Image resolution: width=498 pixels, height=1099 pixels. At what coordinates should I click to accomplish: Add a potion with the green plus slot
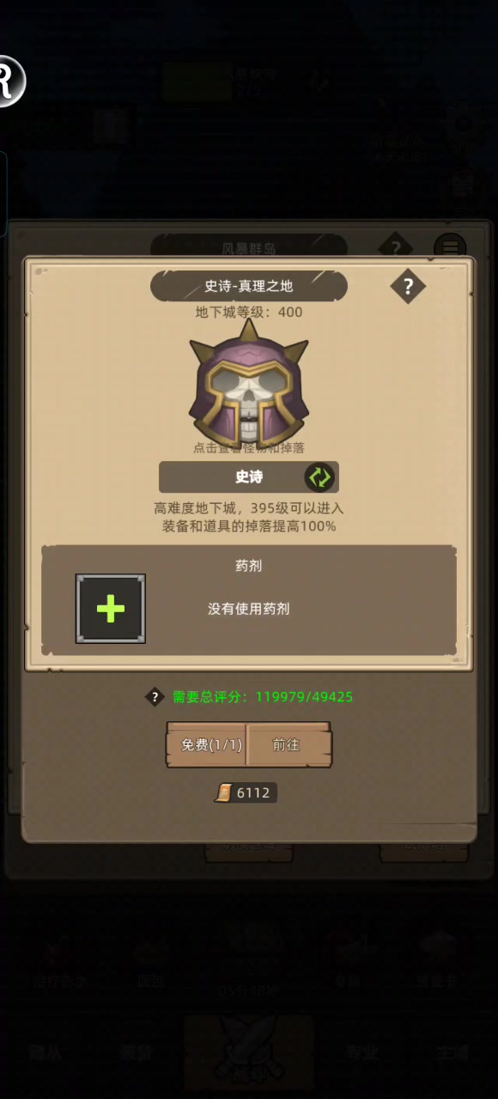[x=111, y=609]
